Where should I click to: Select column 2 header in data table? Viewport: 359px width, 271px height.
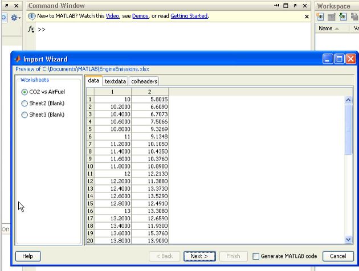click(x=150, y=92)
